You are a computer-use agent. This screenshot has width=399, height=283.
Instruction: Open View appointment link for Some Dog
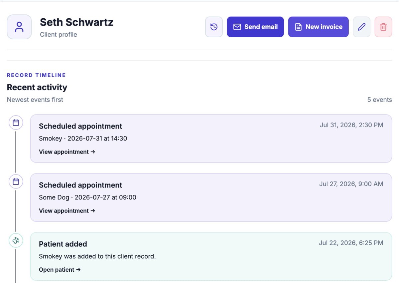pyautogui.click(x=67, y=211)
